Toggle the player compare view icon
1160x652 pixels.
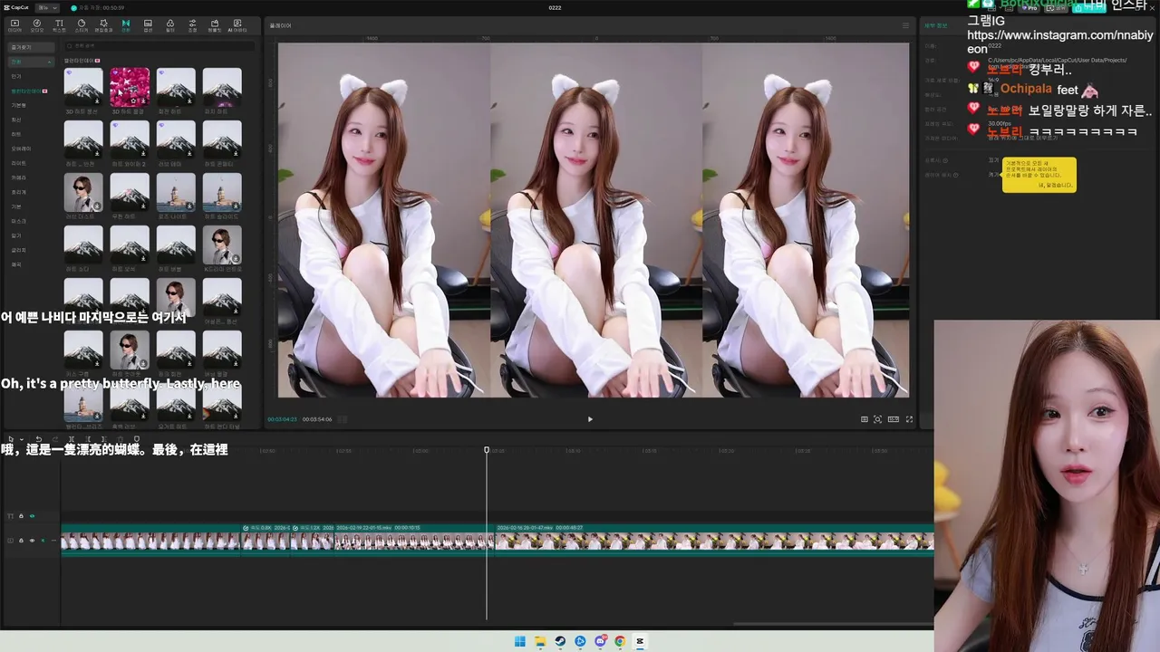pyautogui.click(x=864, y=419)
